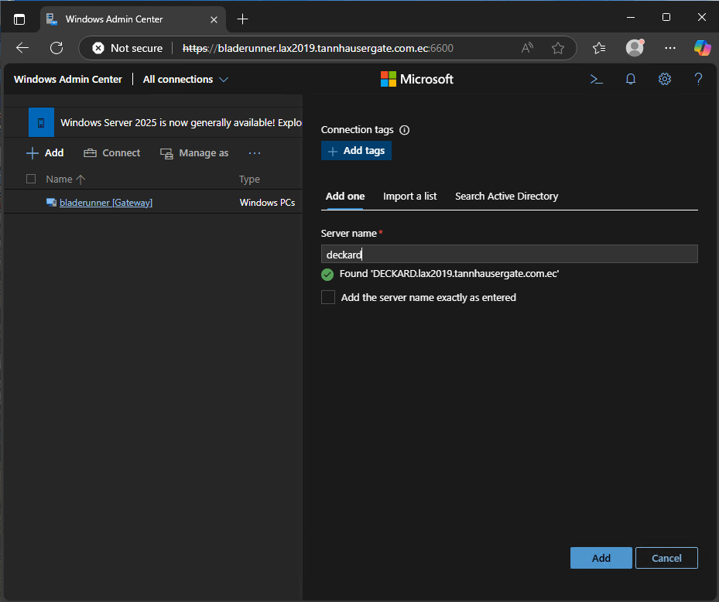This screenshot has height=602, width=719.
Task: Open the bladerunner [Gateway] connection link
Action: click(105, 203)
